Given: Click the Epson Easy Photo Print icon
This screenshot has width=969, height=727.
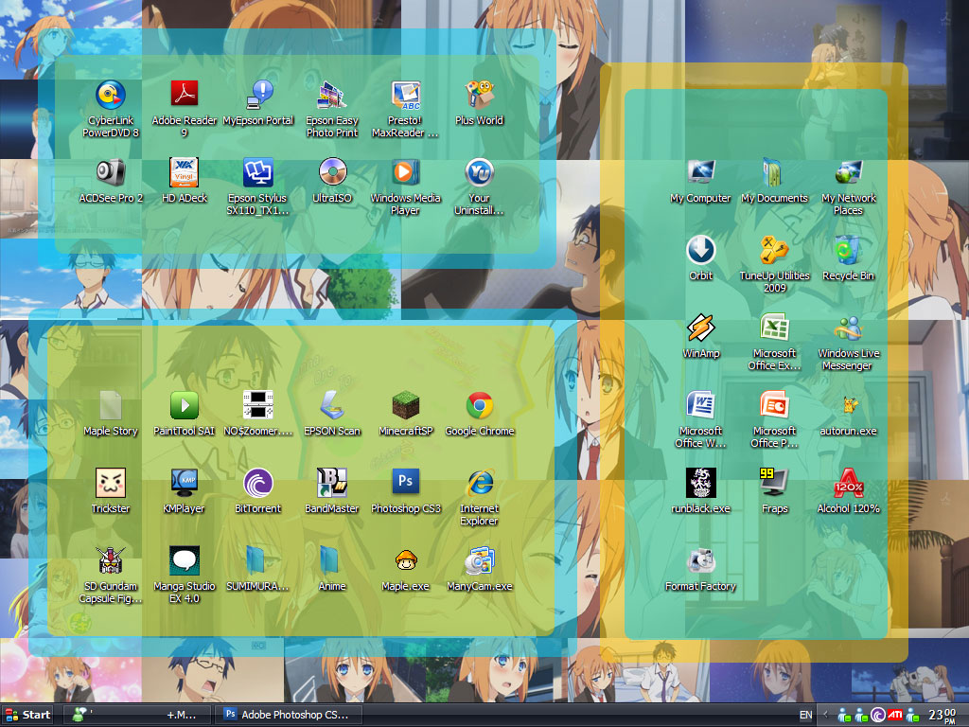Looking at the screenshot, I should click(332, 96).
